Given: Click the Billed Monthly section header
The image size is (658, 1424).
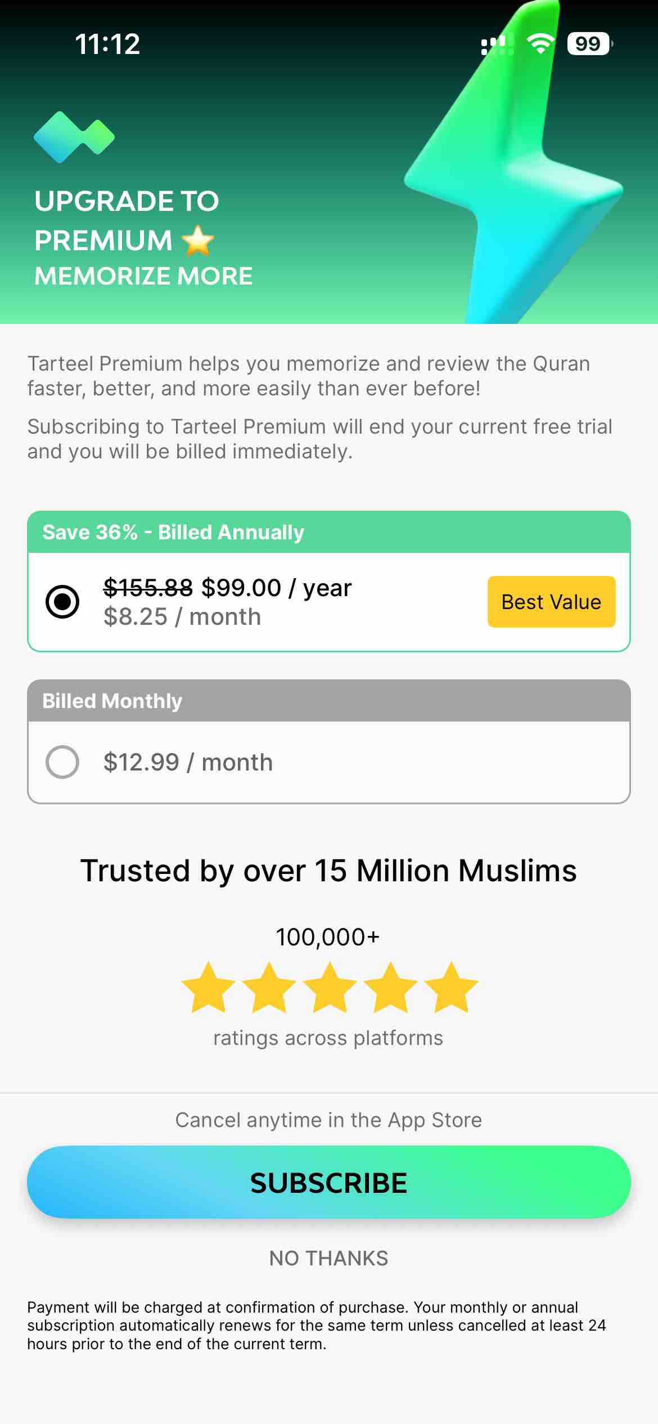Looking at the screenshot, I should click(112, 701).
